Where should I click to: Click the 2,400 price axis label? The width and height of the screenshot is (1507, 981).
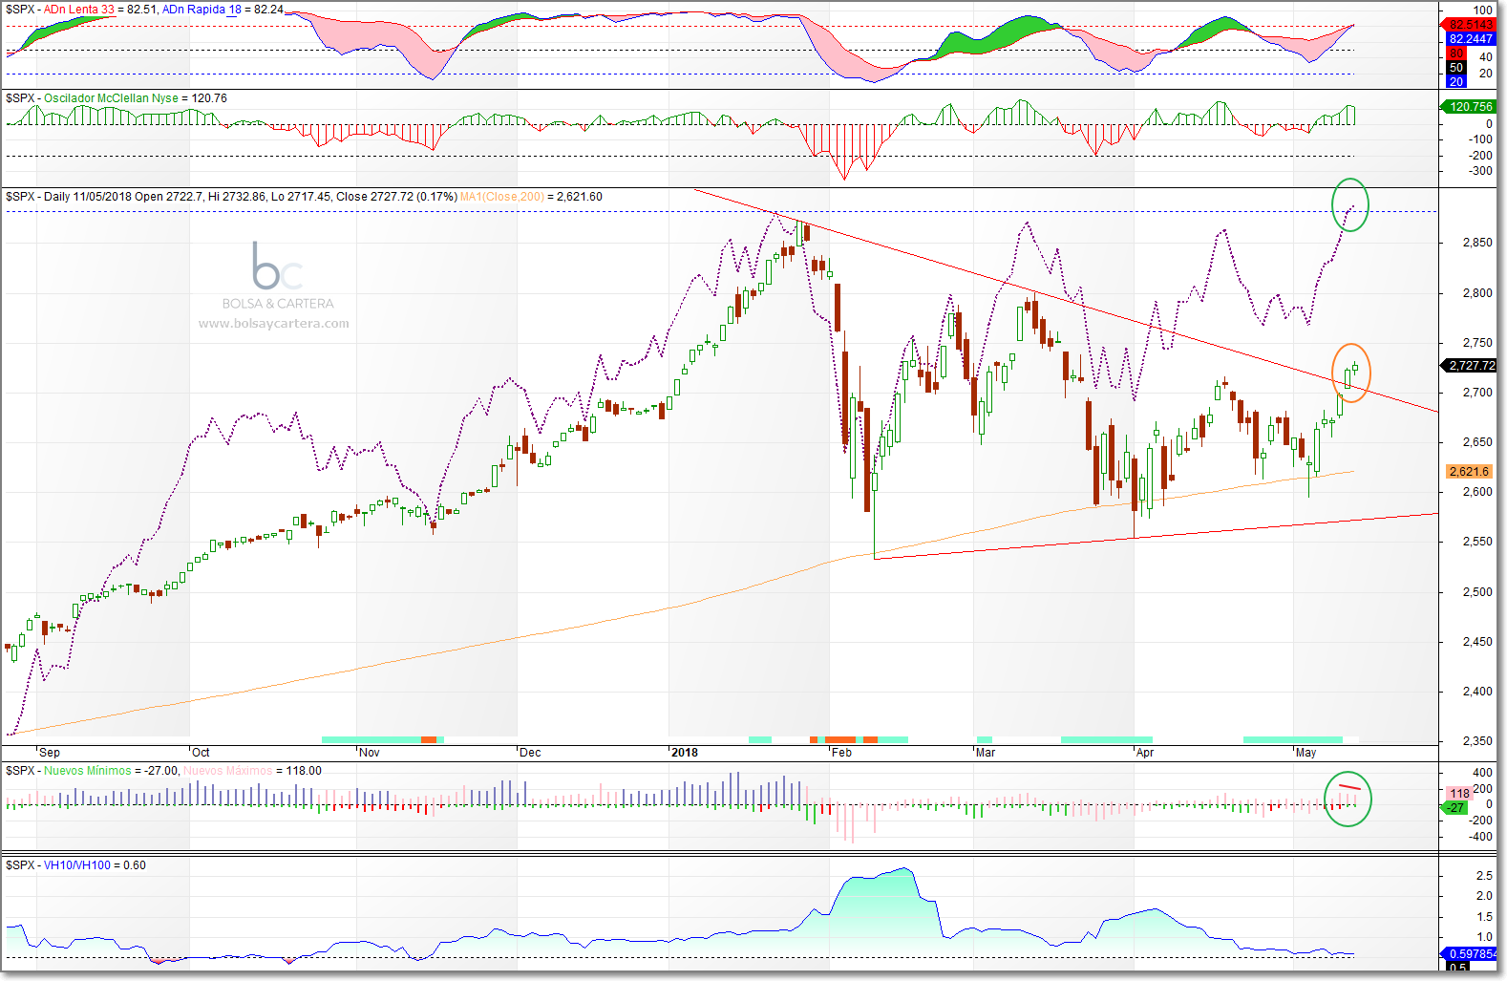[x=1477, y=692]
